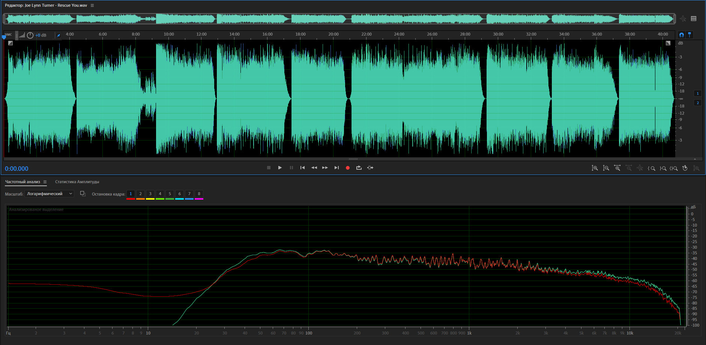Click frame hold button 1
The image size is (706, 345).
coord(131,194)
